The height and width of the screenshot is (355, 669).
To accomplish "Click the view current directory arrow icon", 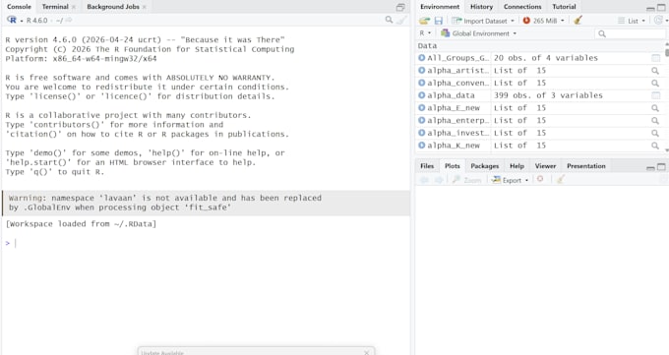I will [69, 20].
